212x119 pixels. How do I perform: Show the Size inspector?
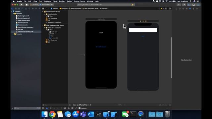tap(193, 9)
